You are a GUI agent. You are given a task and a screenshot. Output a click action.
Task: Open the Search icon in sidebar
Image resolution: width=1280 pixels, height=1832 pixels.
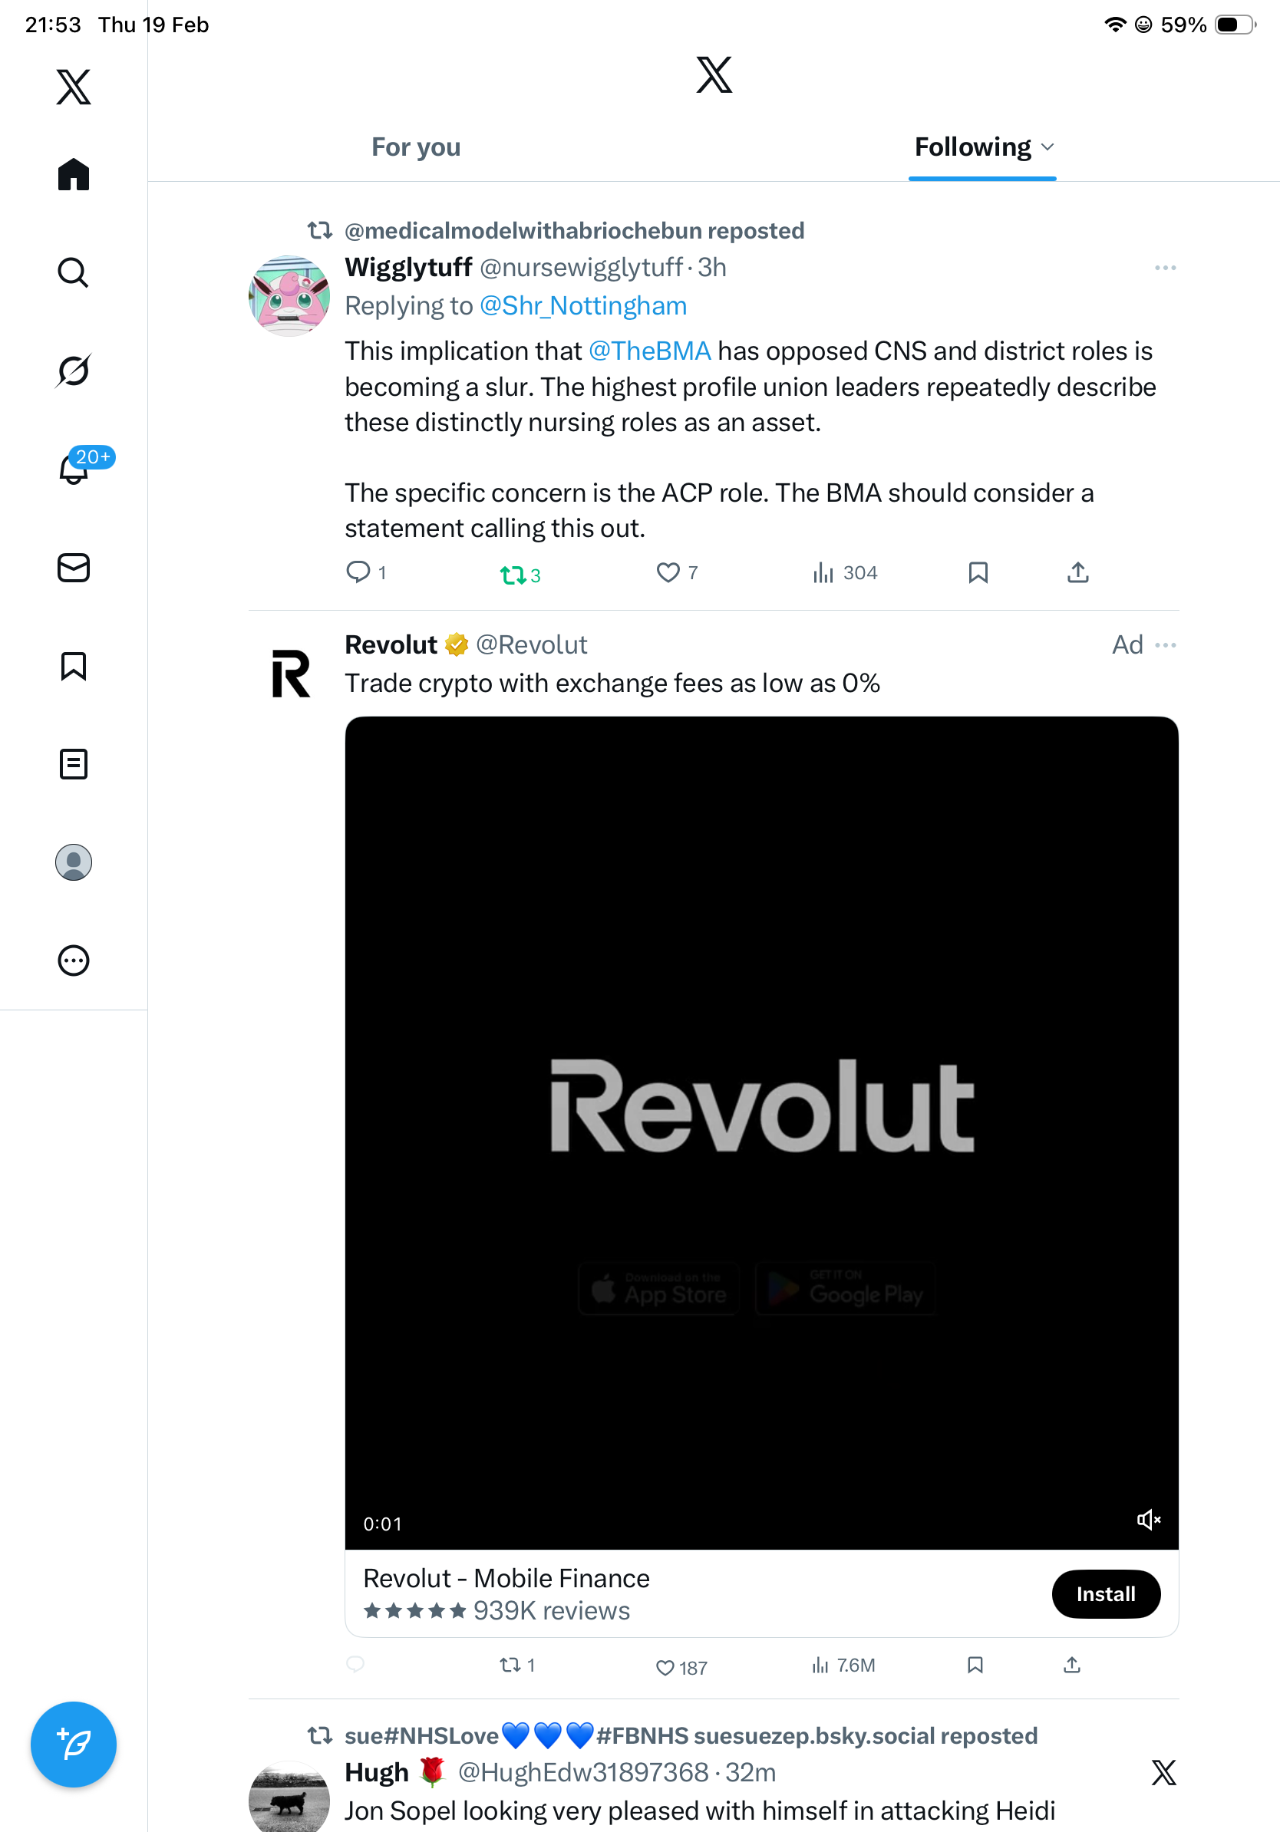(73, 273)
